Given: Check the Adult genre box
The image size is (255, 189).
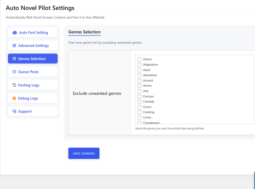Looking at the screenshot, I should coord(139,70).
